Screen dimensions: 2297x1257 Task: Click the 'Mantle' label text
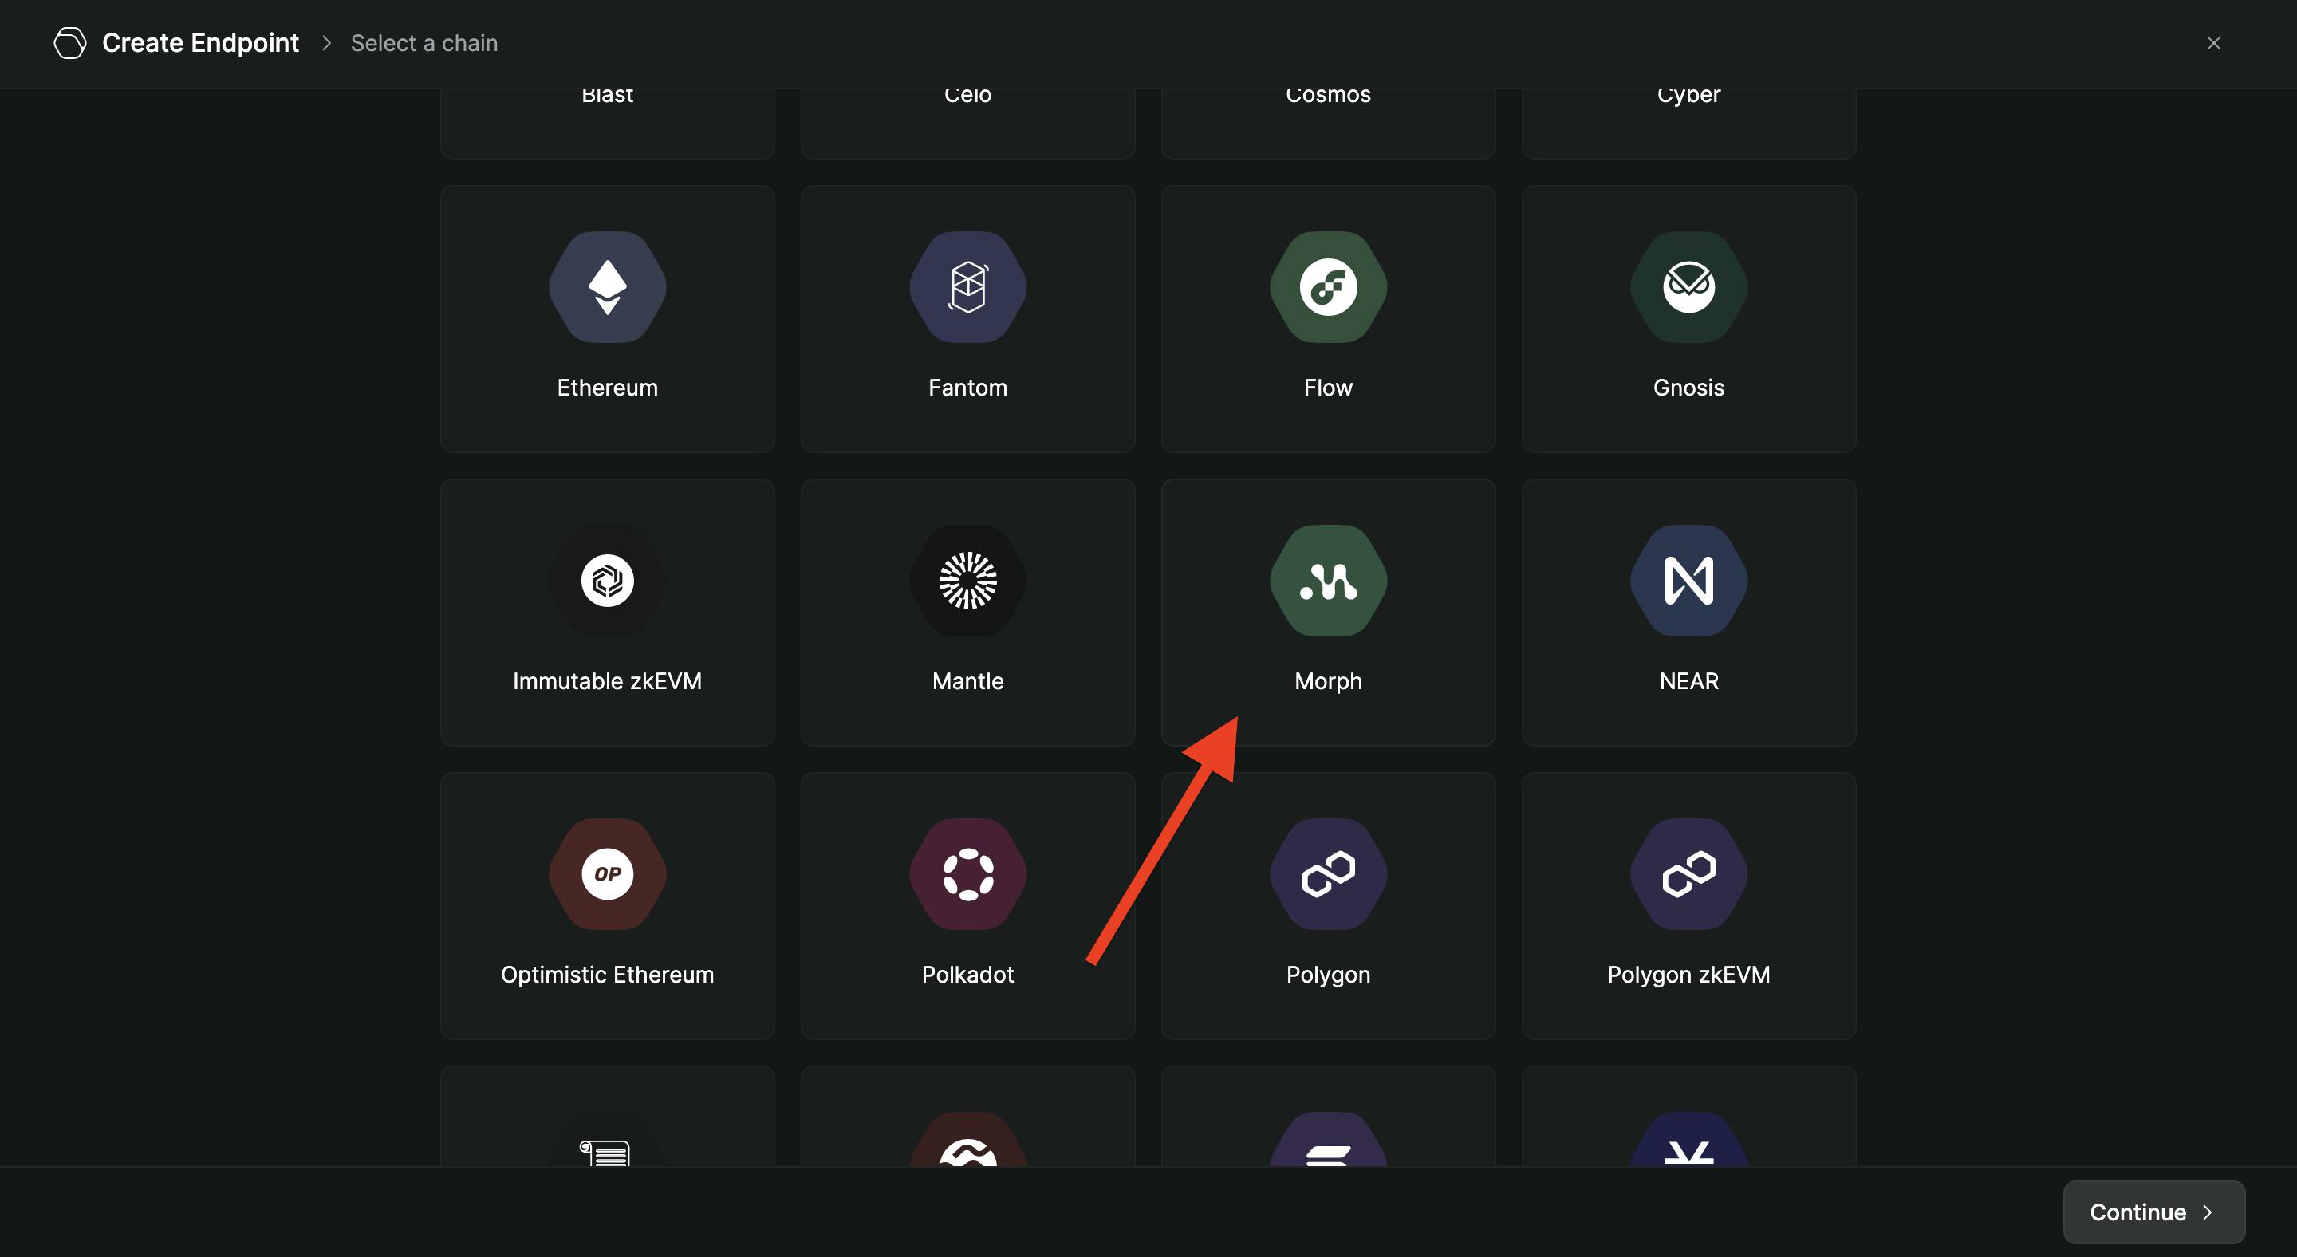(967, 681)
